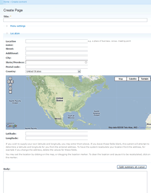Pan the map down with arrow icon
This screenshot has height=193, width=151.
pos(10,85)
